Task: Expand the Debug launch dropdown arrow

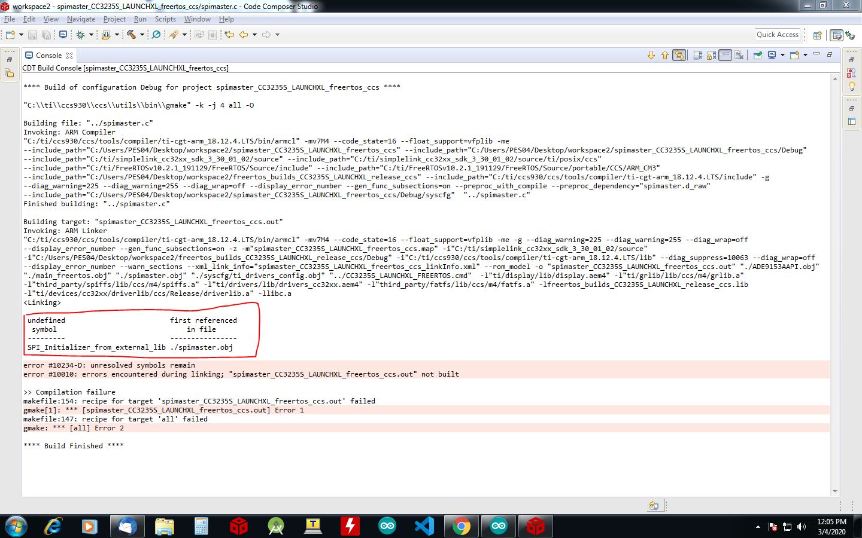Action: coord(91,35)
